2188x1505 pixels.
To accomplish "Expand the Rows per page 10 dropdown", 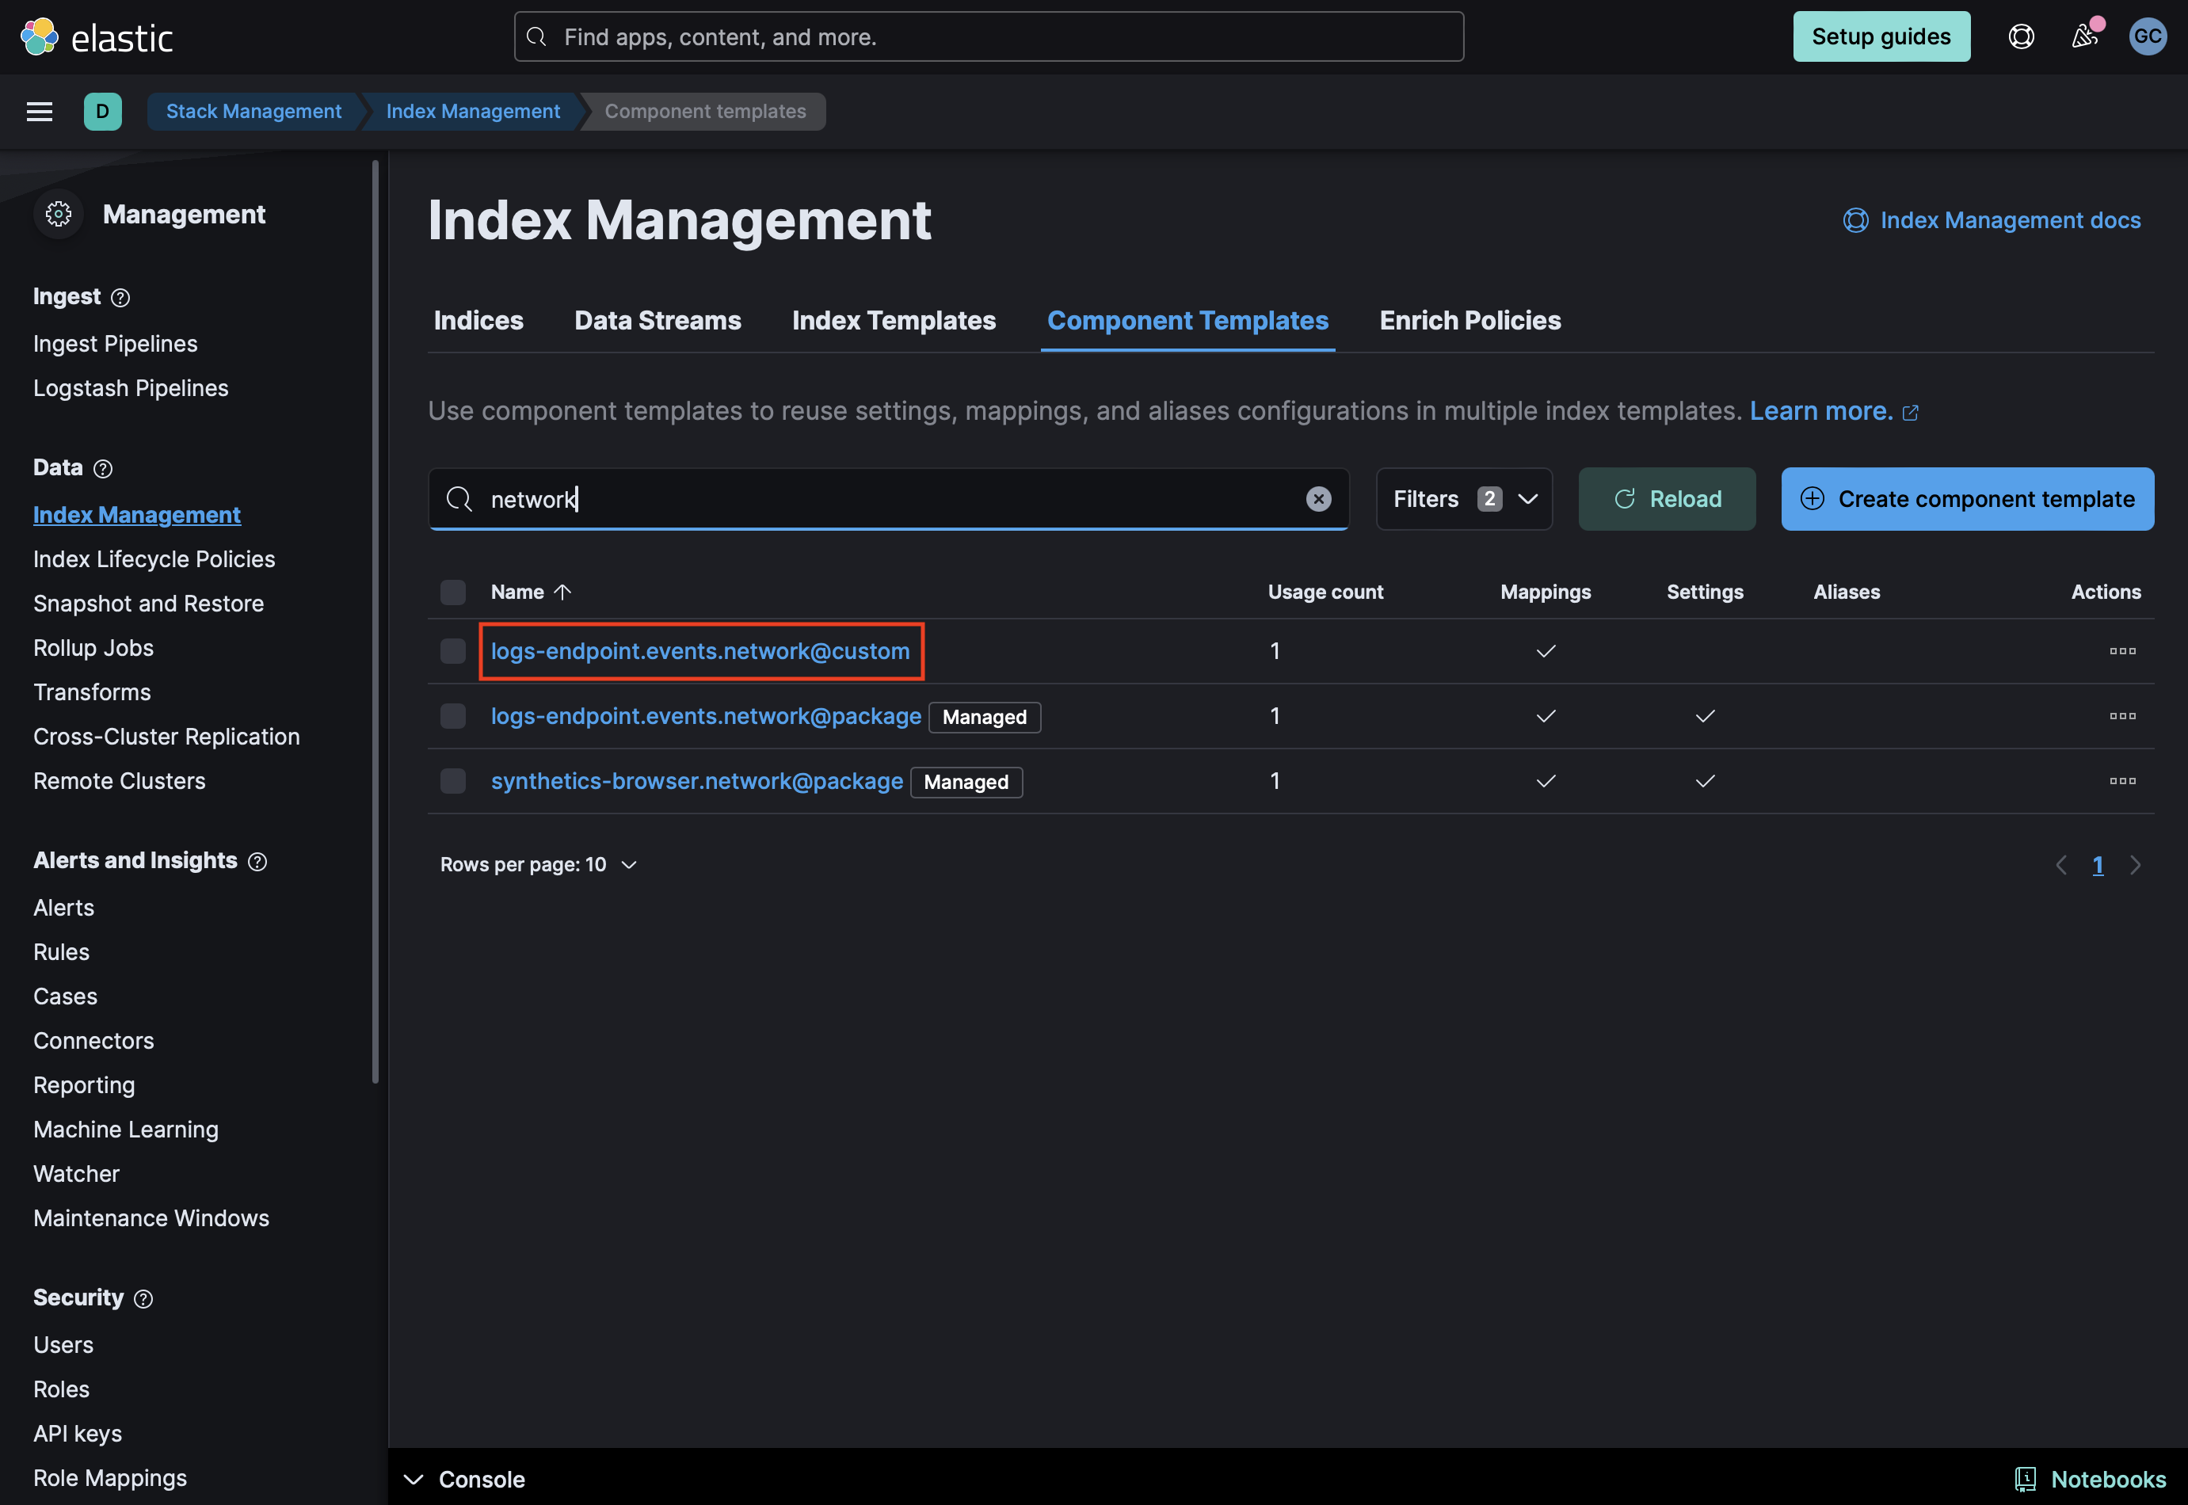I will click(x=534, y=863).
